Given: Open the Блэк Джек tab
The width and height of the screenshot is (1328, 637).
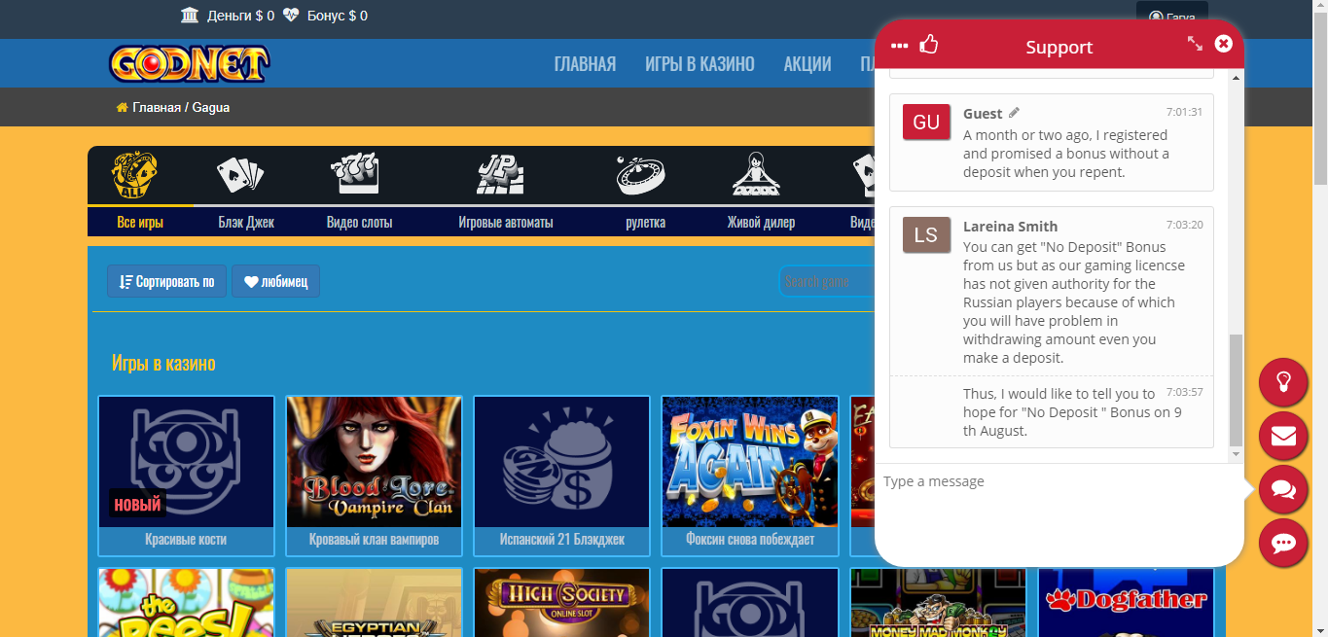Looking at the screenshot, I should pyautogui.click(x=246, y=222).
